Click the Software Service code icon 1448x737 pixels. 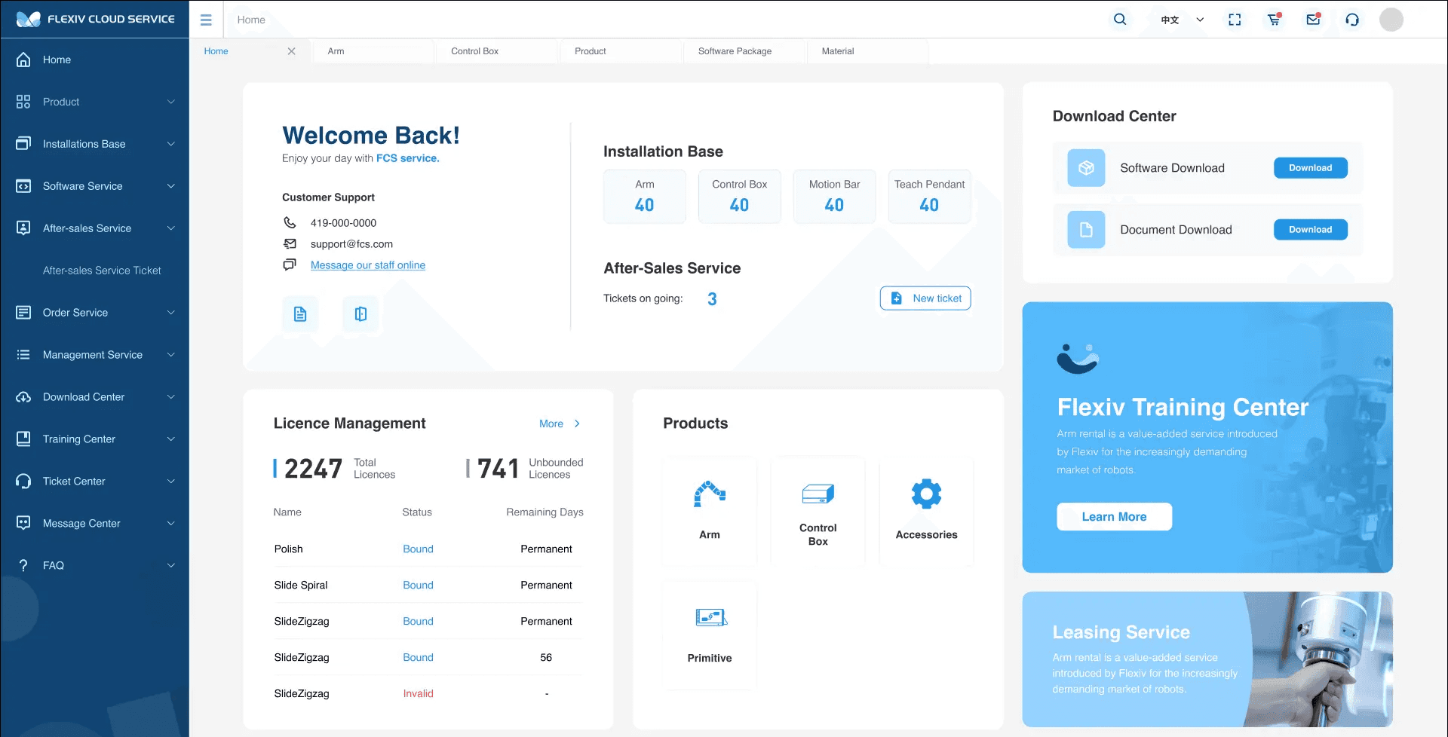[23, 186]
